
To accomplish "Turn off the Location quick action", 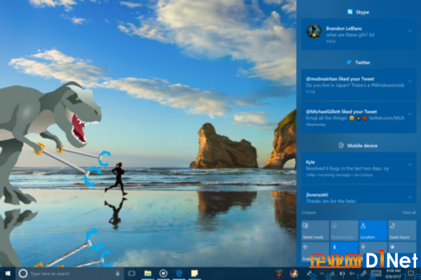I will [373, 230].
